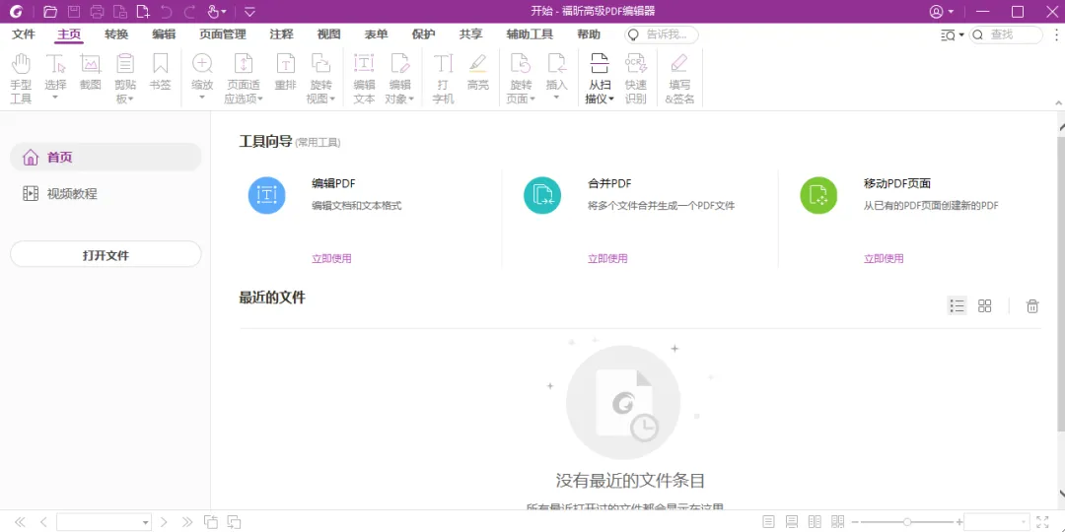Click the Undo arrow icon
Screen dimensions: 1065x532
[167, 12]
